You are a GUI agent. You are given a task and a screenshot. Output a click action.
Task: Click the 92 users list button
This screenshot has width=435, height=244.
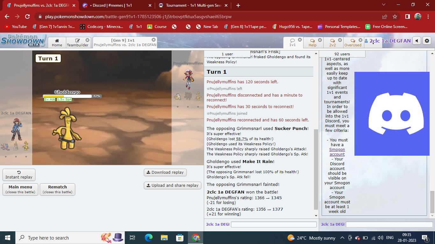(342, 54)
